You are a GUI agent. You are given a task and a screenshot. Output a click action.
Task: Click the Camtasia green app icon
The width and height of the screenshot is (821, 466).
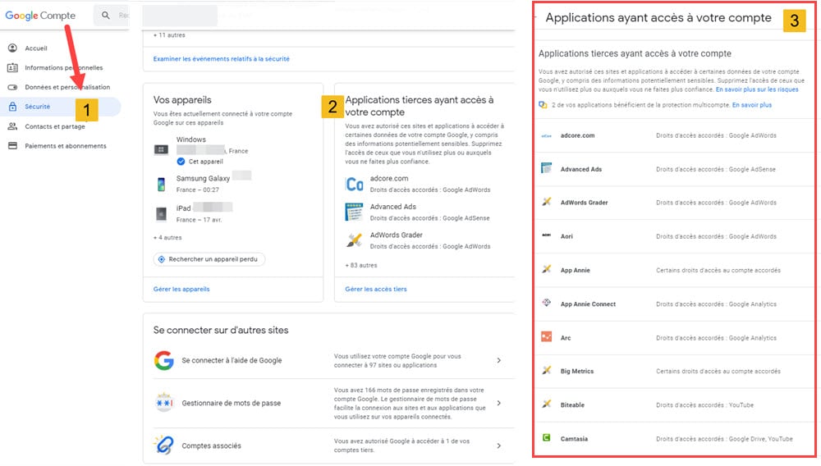tap(546, 438)
